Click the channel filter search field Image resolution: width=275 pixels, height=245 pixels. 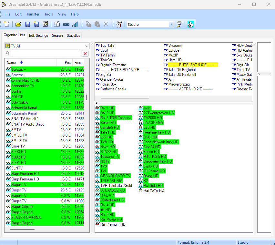click(46, 53)
